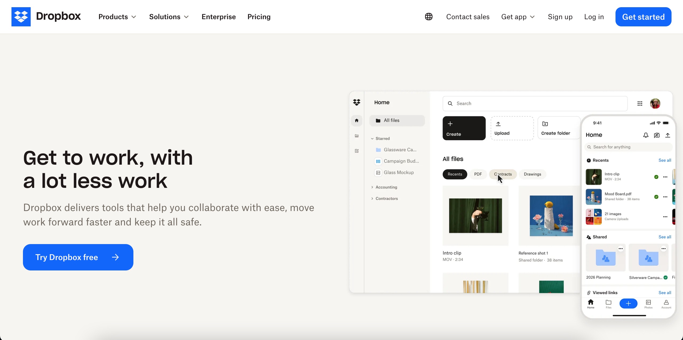
Task: Tap the Files icon in phone bottom nav
Action: [609, 304]
